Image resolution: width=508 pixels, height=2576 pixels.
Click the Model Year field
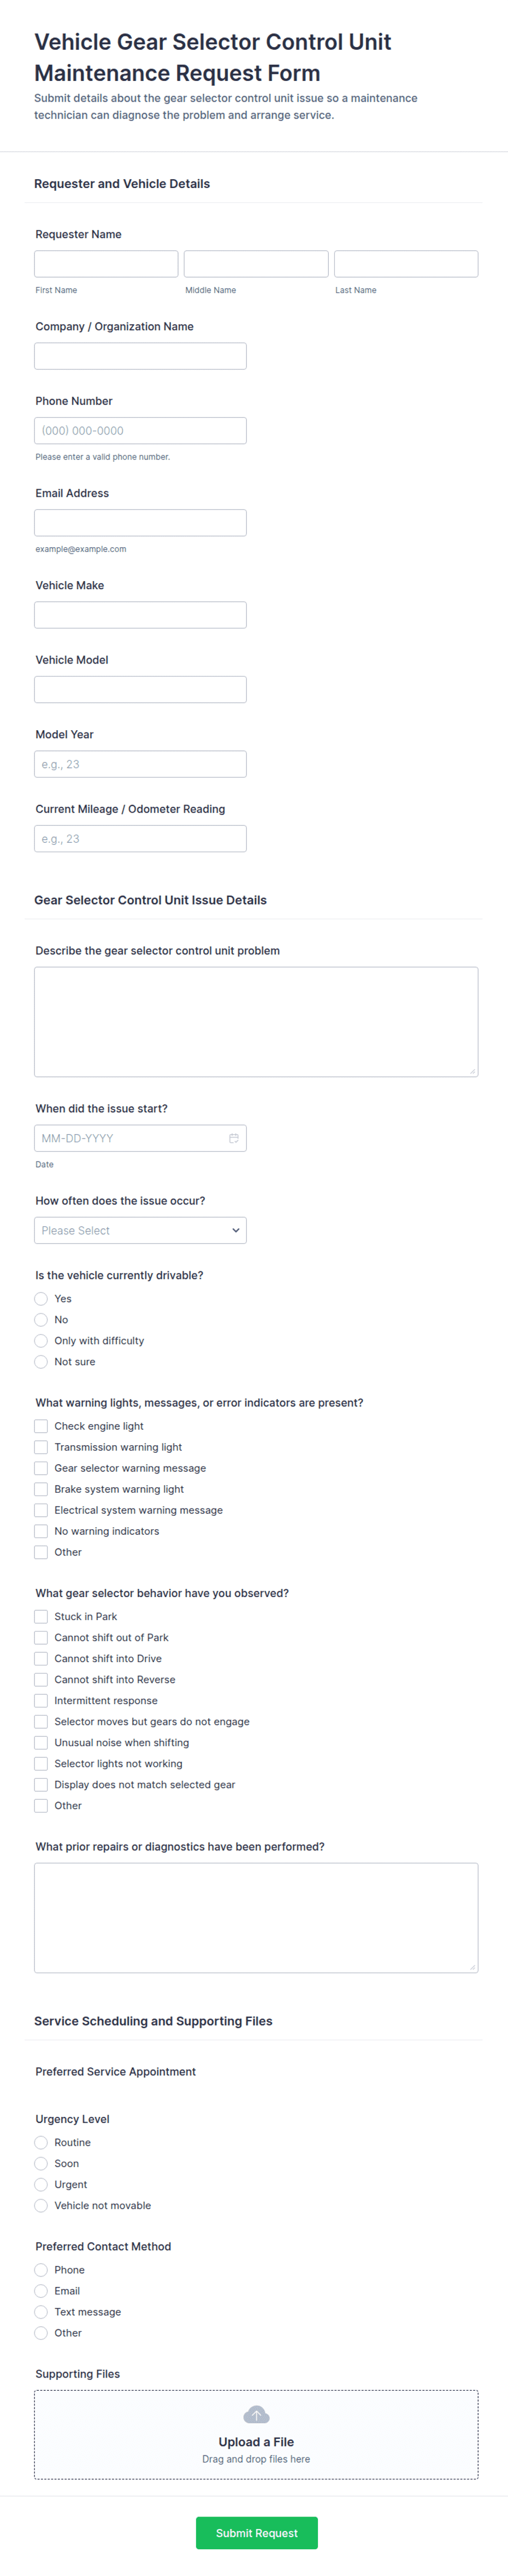point(140,764)
